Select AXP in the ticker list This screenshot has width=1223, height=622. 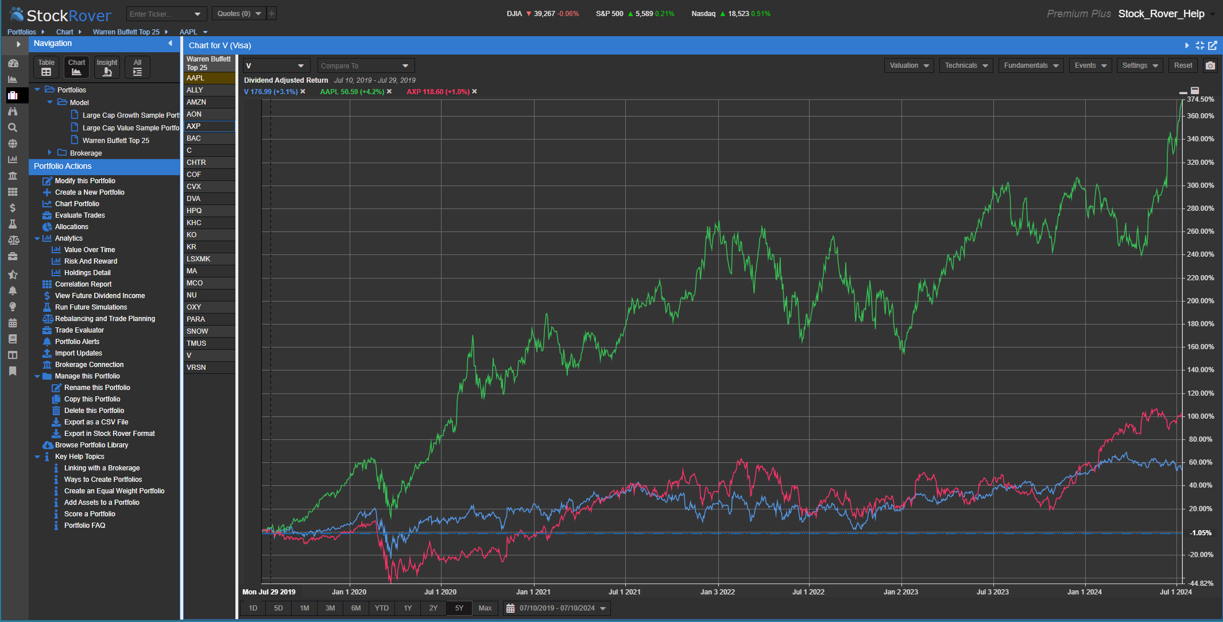[209, 126]
